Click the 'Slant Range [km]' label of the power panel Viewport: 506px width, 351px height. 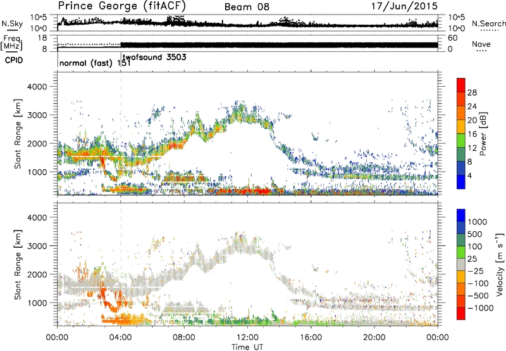coord(18,134)
